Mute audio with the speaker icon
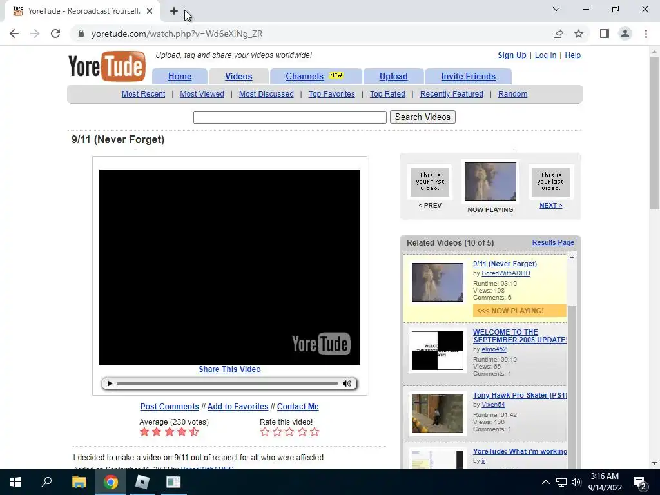The height and width of the screenshot is (495, 660). tap(347, 383)
